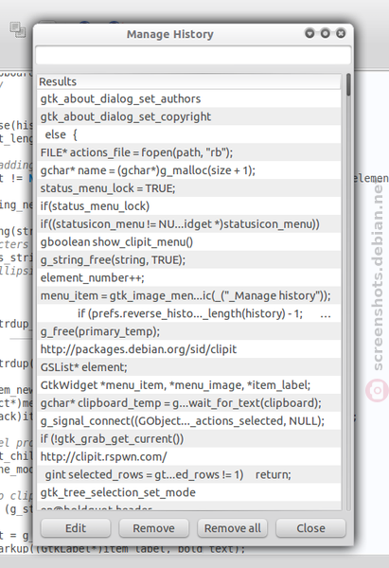
Task: Click the background window's toolbar icon beside the dialog
Action: (17, 29)
